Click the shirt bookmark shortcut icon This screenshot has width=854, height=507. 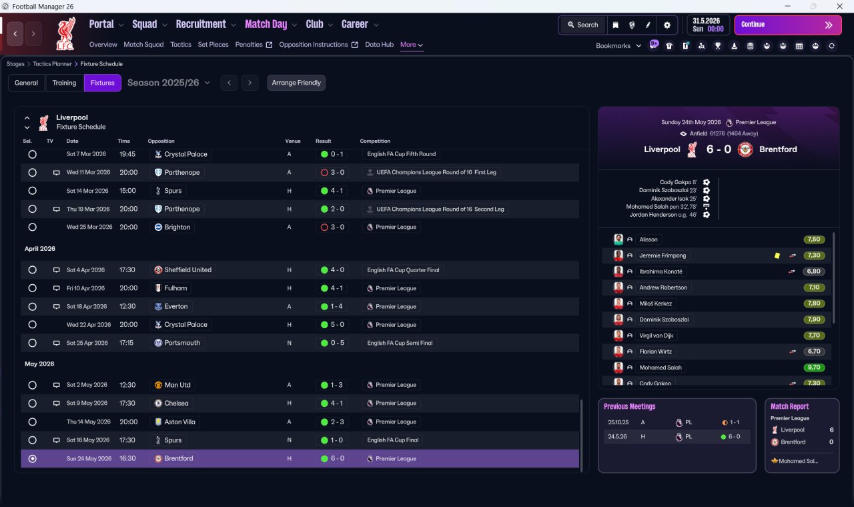click(669, 46)
